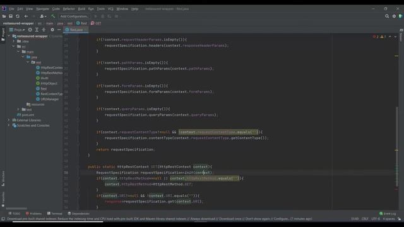Open the Terminal tool window

pos(55,214)
